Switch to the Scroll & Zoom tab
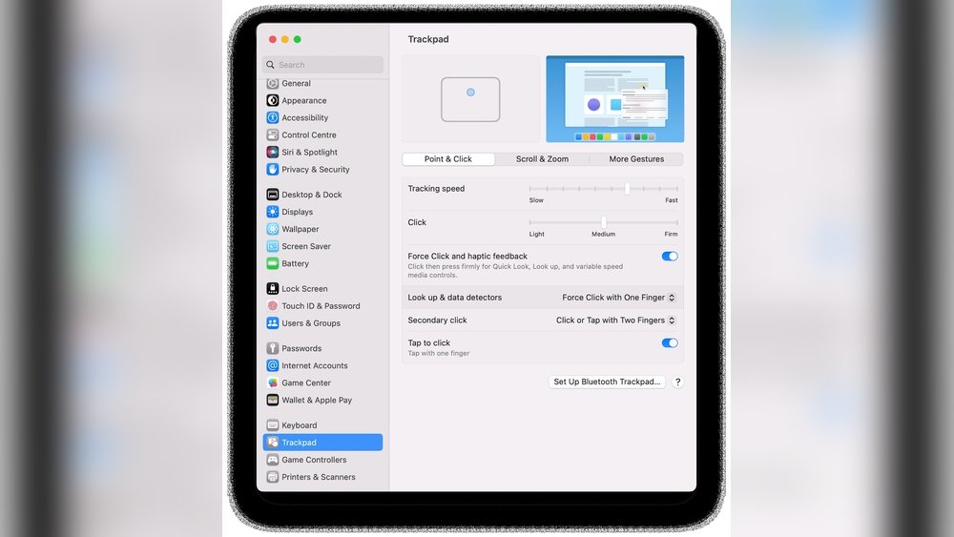The width and height of the screenshot is (954, 537). tap(542, 159)
